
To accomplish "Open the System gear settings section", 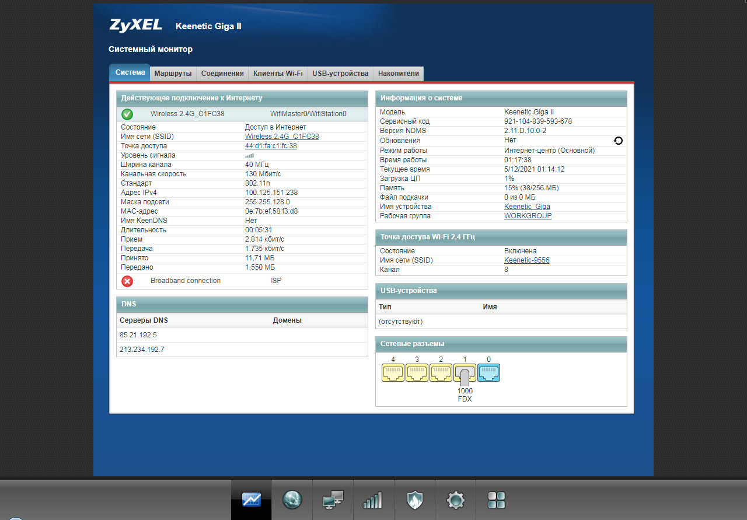I will click(455, 500).
